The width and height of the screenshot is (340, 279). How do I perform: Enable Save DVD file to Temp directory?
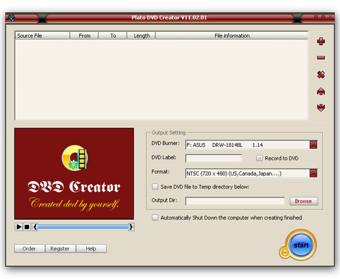(x=155, y=187)
